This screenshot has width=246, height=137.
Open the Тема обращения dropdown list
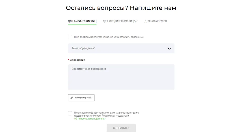coord(121,49)
